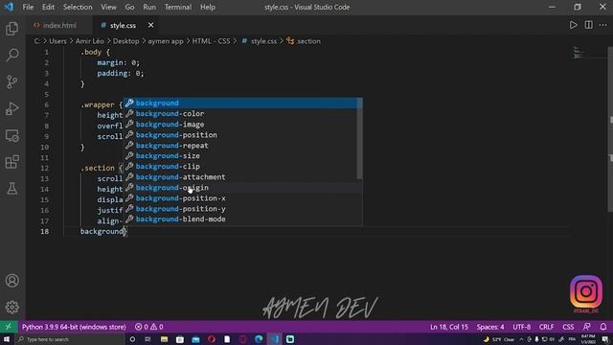The image size is (613, 345).
Task: Open the Explorer view in activity bar
Action: point(12,28)
